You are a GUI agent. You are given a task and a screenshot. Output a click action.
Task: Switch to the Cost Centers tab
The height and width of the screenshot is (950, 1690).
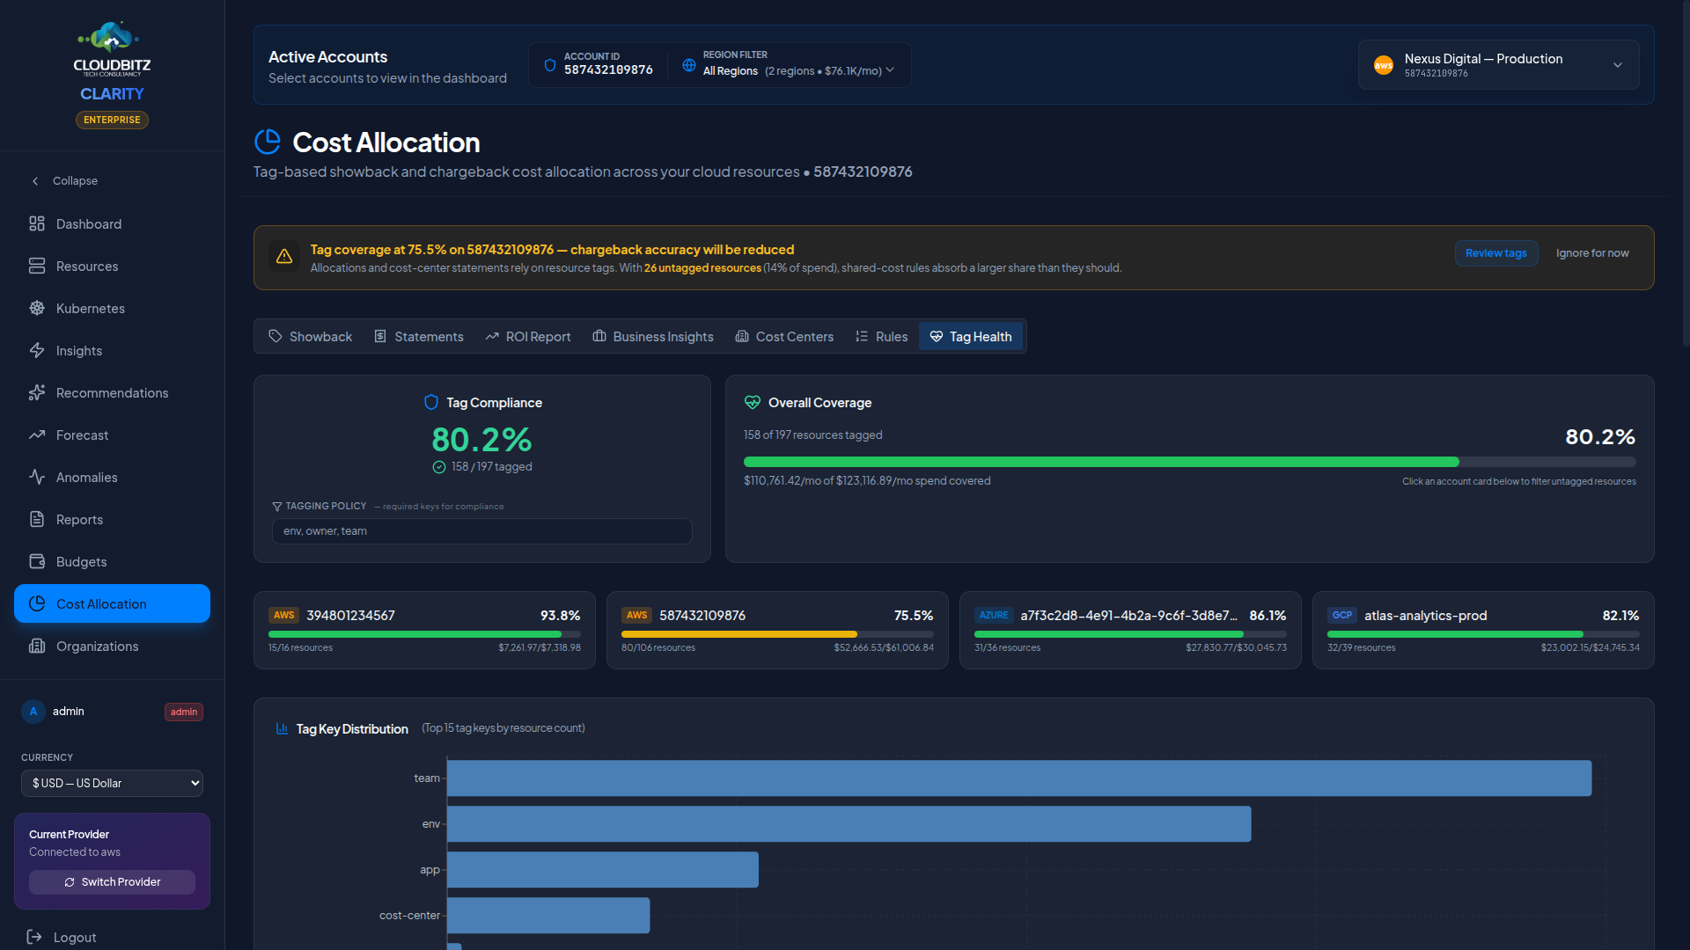pos(784,336)
